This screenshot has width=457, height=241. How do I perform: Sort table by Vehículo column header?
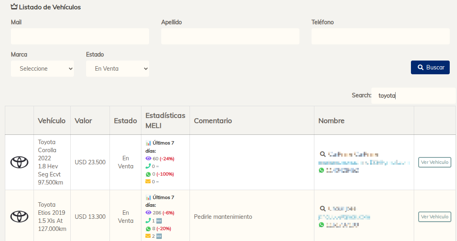point(52,121)
